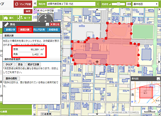The width and height of the screenshot is (161, 116).
Task: Select the 座標取得 tab
Action: pyautogui.click(x=53, y=30)
